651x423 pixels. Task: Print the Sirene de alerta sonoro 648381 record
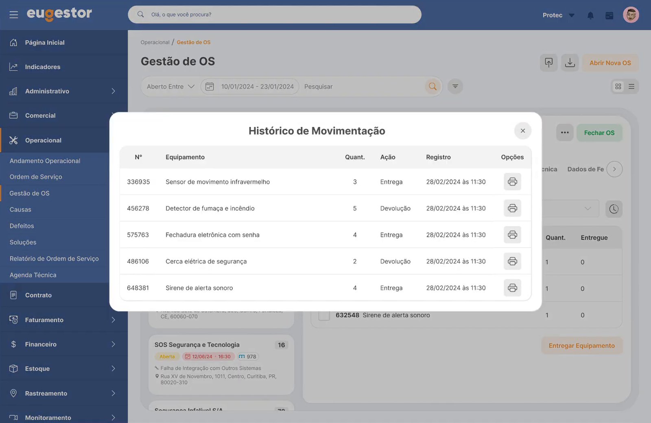pyautogui.click(x=512, y=288)
